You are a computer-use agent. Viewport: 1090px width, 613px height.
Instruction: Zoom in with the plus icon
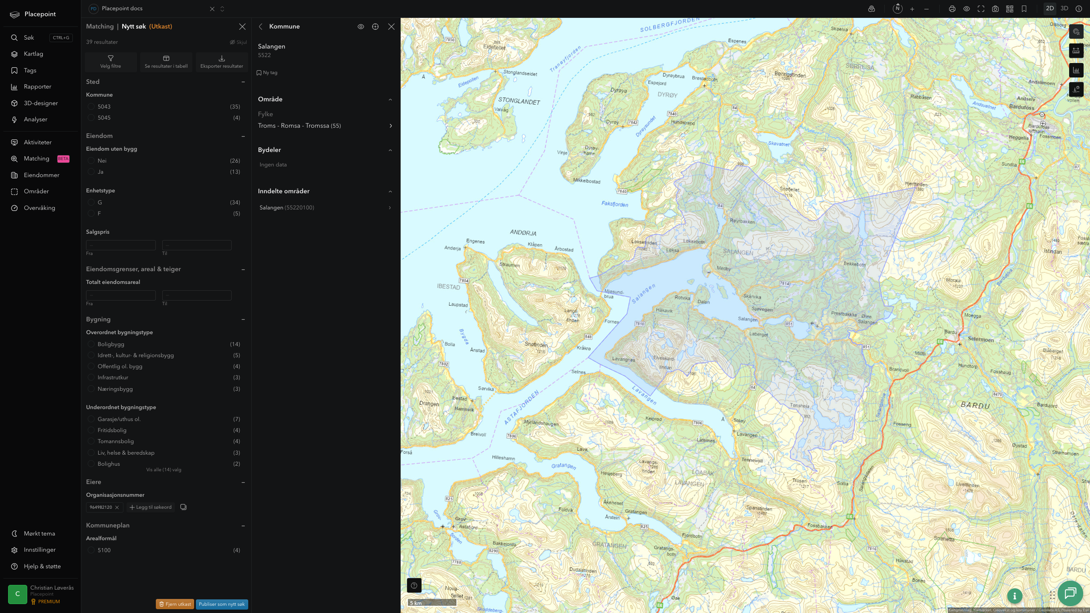(912, 9)
